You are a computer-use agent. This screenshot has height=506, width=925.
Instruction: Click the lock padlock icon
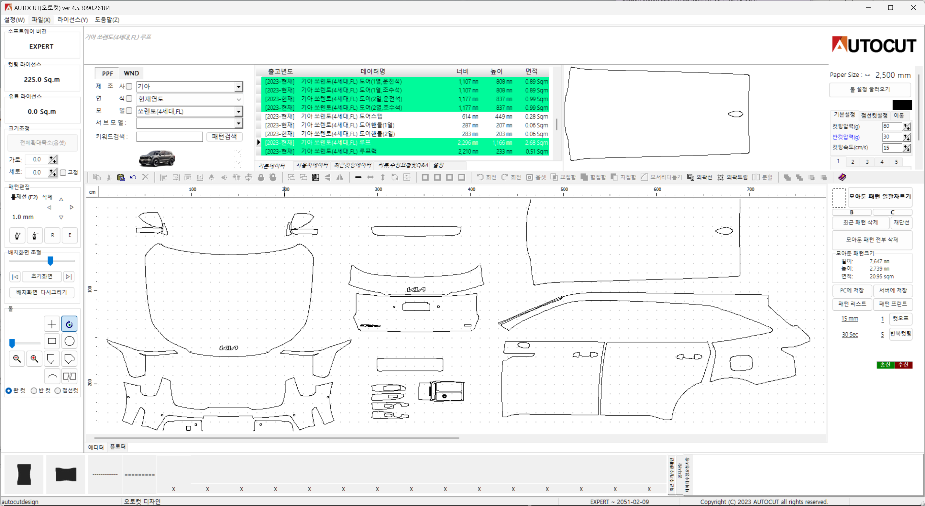point(261,177)
